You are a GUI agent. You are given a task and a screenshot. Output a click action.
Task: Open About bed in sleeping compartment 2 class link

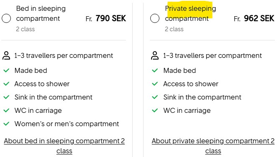point(64,146)
